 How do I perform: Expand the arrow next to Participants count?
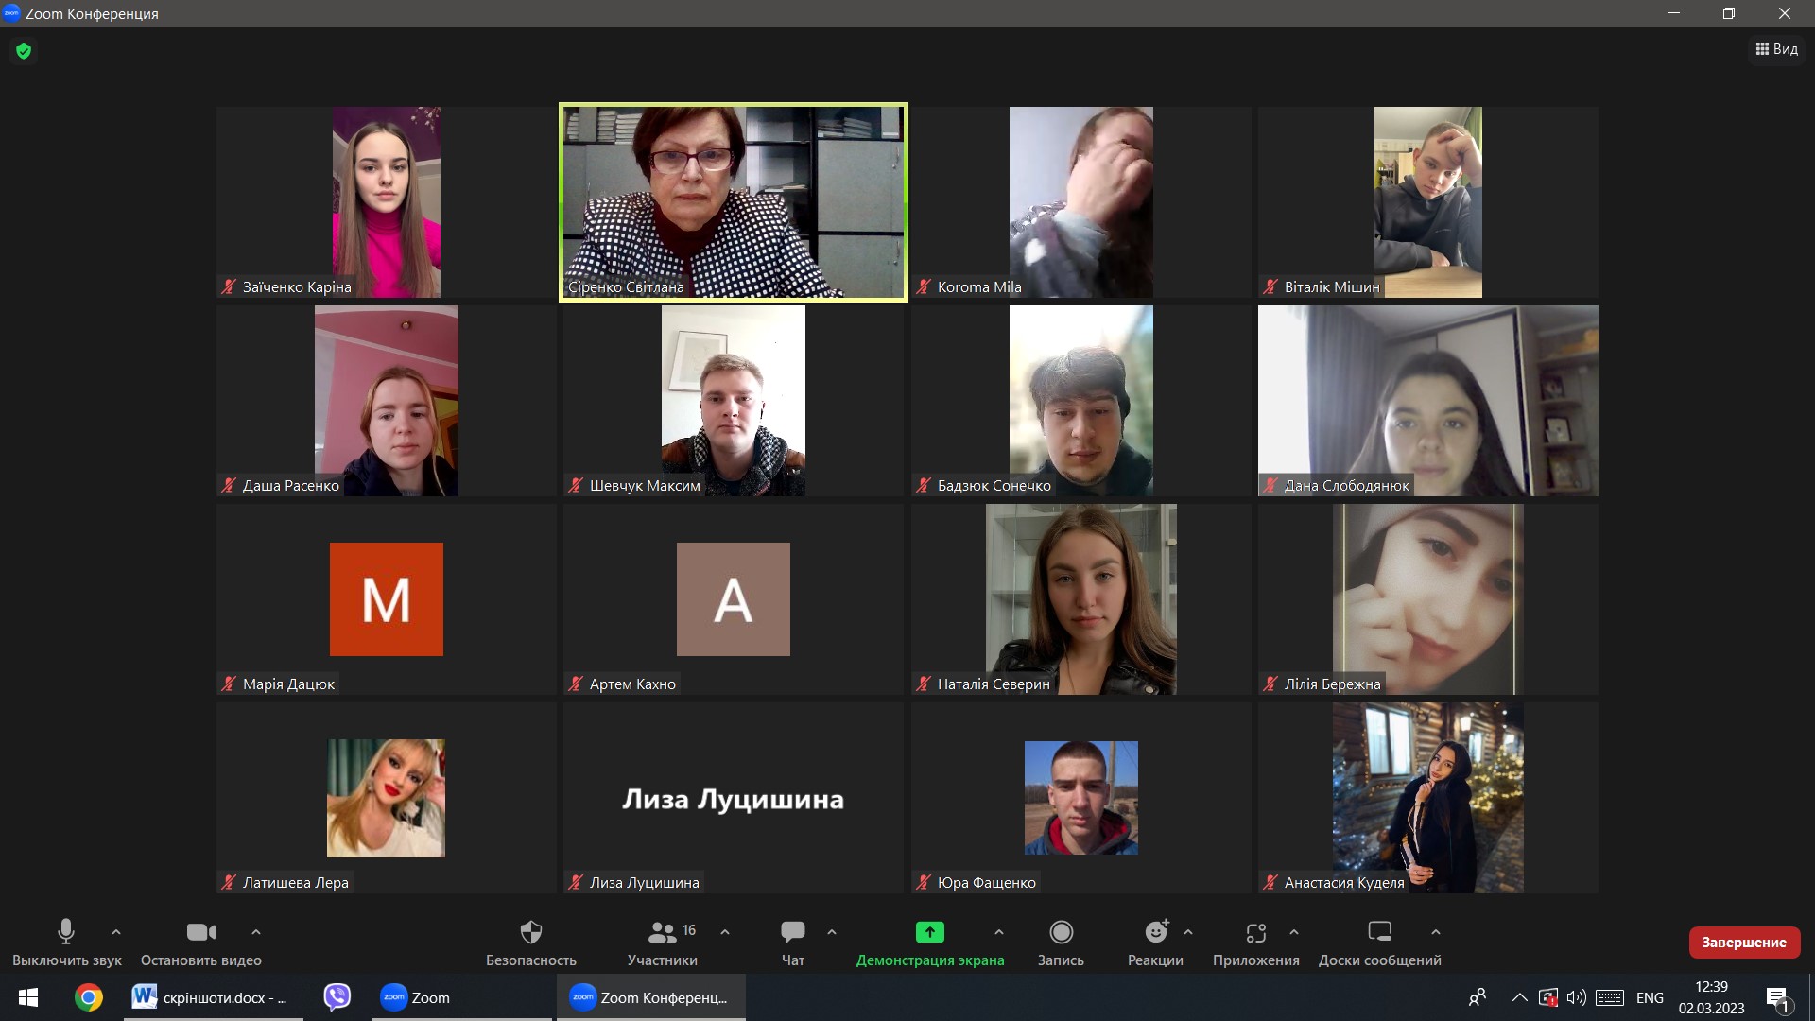725,932
